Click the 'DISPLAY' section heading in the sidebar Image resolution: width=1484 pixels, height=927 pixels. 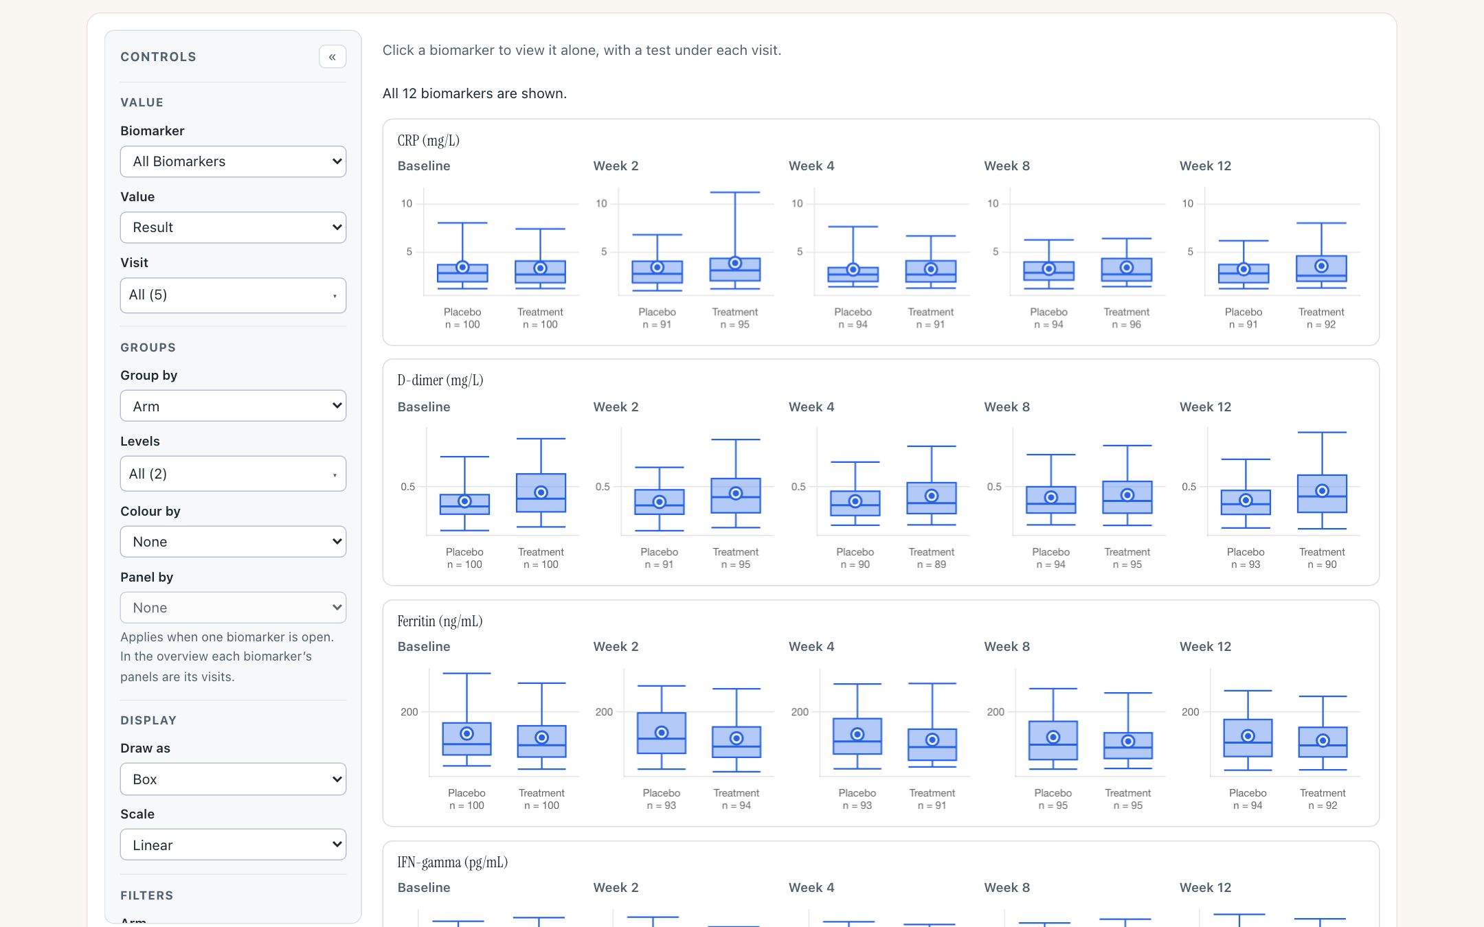(x=148, y=720)
